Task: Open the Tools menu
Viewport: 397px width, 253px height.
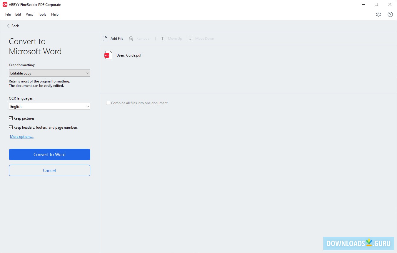Action: pos(42,14)
